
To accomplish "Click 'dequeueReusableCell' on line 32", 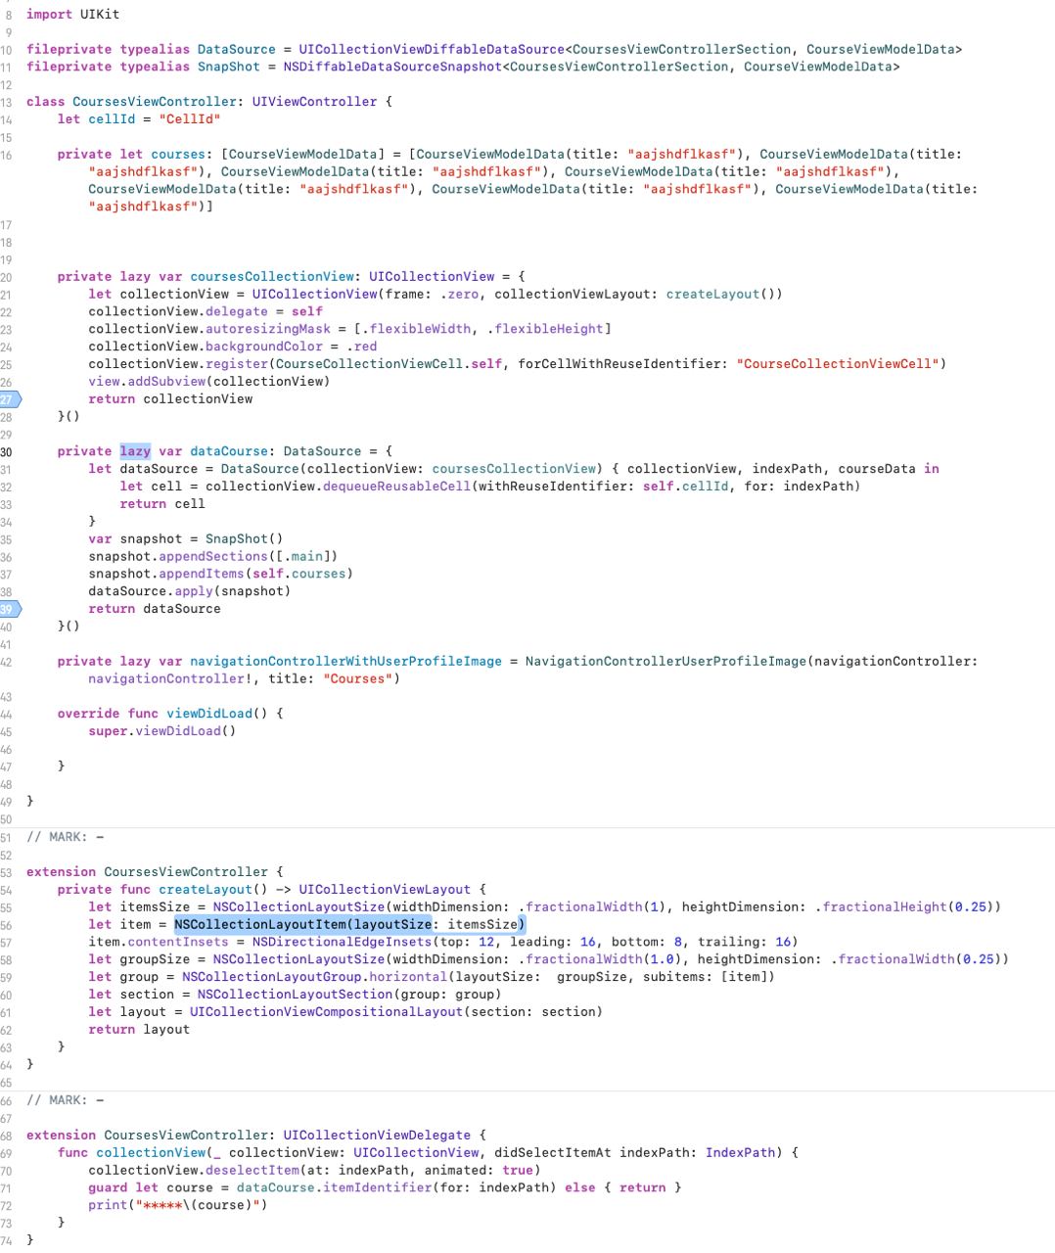I will (396, 487).
